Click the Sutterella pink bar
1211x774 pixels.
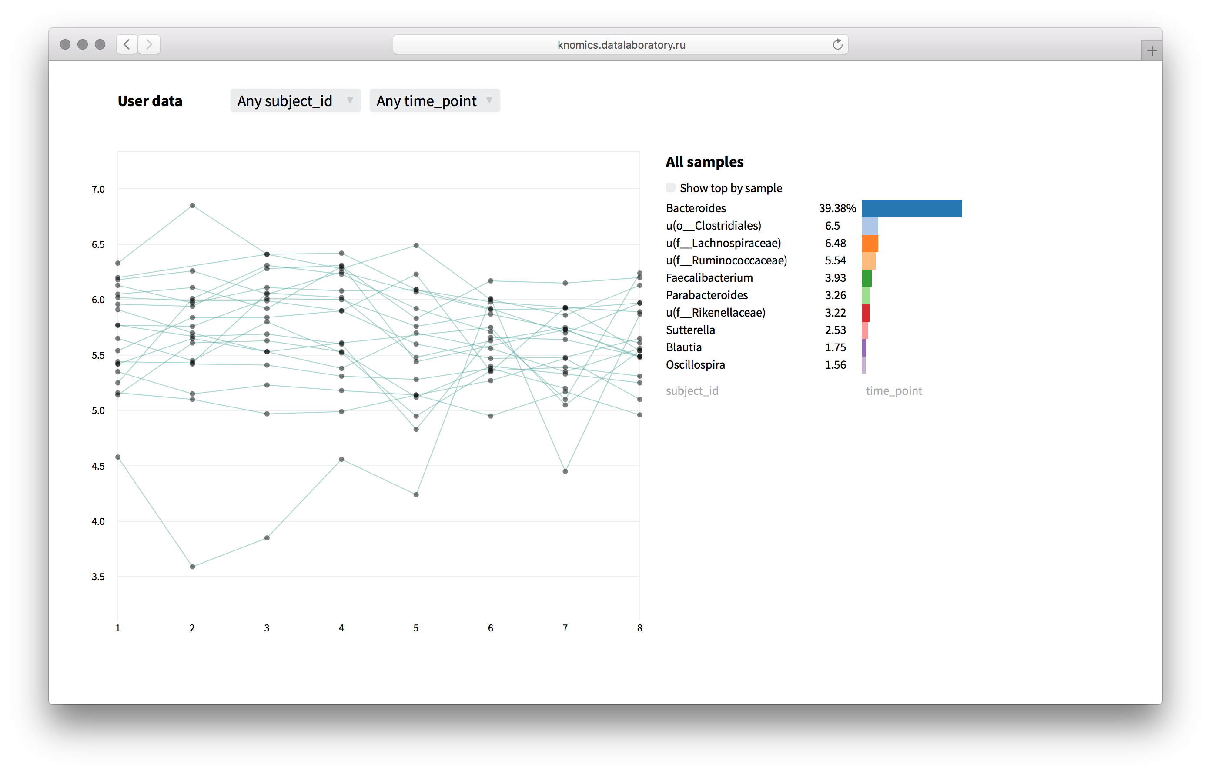864,330
